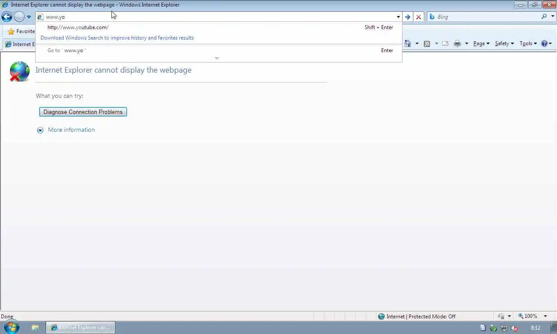Screen dimensions: 557x334
Task: Switch to the Internet Explorer tab
Action: pyautogui.click(x=20, y=44)
